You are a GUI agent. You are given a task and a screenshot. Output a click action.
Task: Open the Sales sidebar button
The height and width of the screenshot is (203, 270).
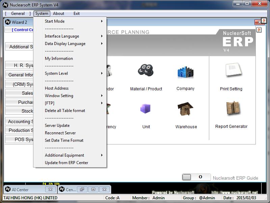19,93
